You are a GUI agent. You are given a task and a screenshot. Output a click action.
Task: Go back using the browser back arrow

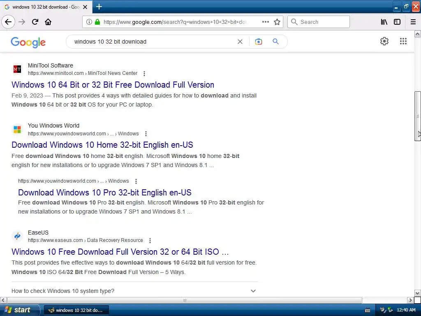click(x=8, y=22)
